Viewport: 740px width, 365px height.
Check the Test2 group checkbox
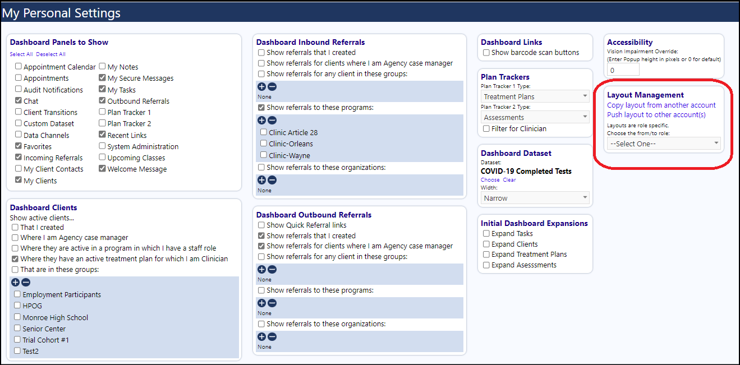pos(17,352)
